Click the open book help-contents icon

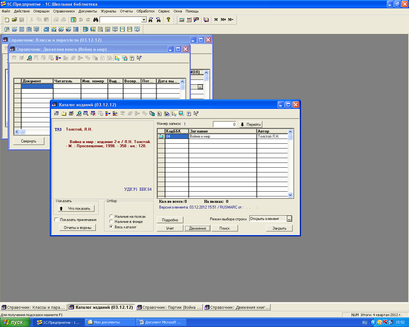[206, 20]
